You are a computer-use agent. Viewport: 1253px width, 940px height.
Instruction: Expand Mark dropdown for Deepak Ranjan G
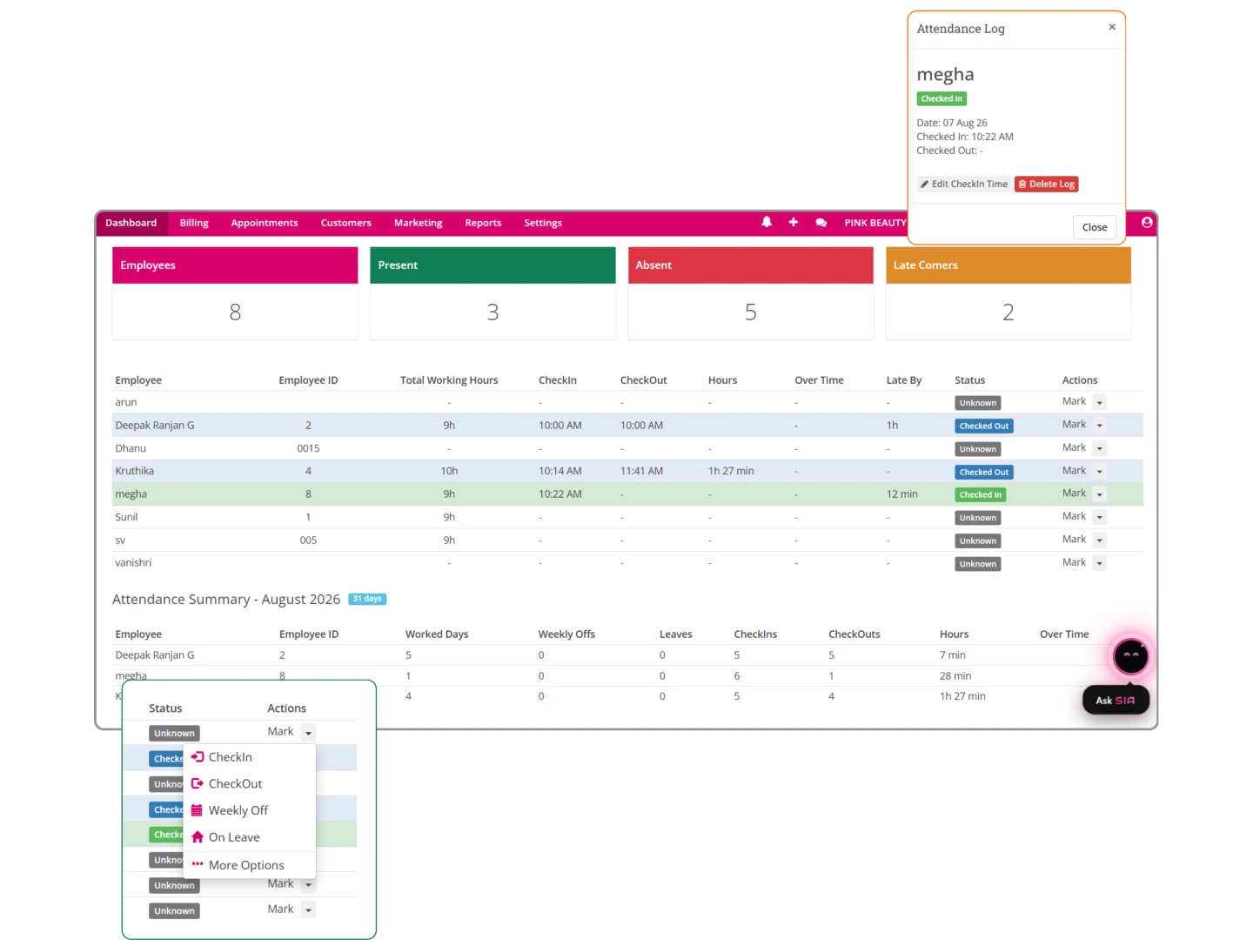(1100, 425)
